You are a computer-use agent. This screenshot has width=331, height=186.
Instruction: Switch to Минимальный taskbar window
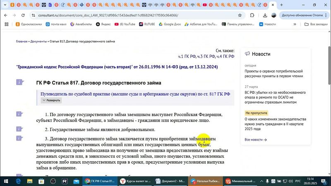tap(240, 181)
